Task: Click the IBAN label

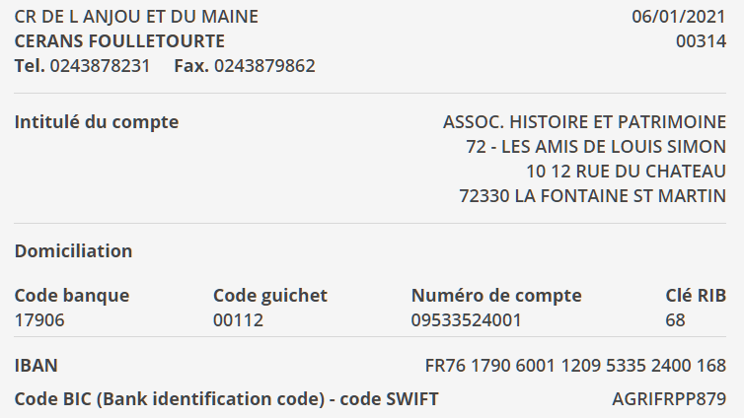Action: click(37, 366)
